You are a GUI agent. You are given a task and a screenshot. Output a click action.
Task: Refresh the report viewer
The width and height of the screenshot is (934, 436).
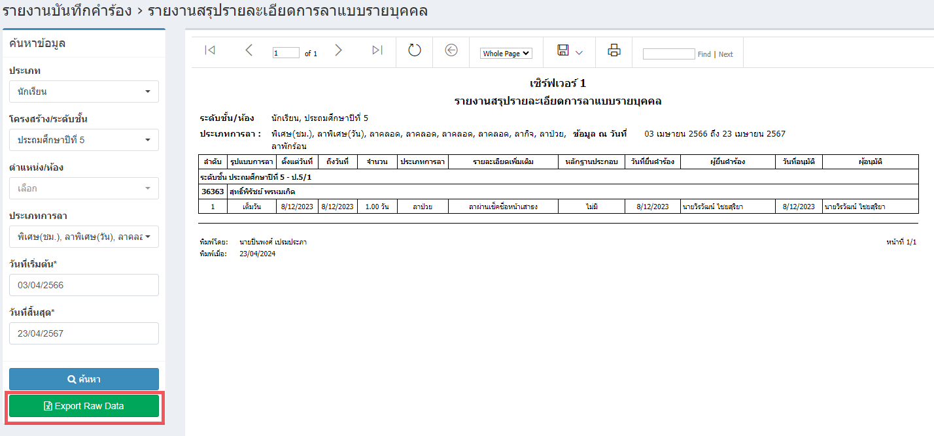(x=415, y=50)
